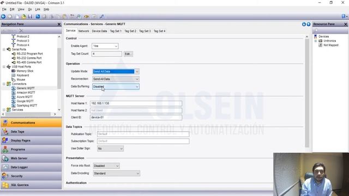
Task: Open the View menu
Action: point(21,9)
